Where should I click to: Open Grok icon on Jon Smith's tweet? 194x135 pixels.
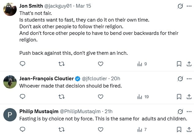[180, 6]
